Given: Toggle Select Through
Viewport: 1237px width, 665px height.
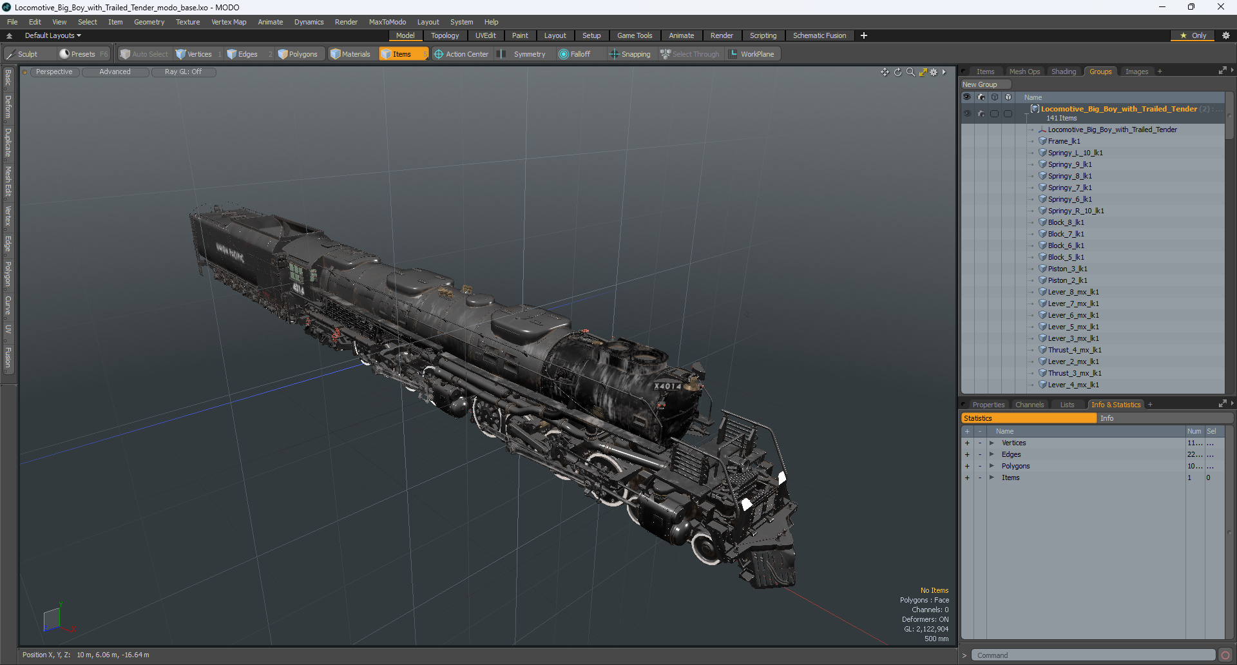Looking at the screenshot, I should 690,54.
